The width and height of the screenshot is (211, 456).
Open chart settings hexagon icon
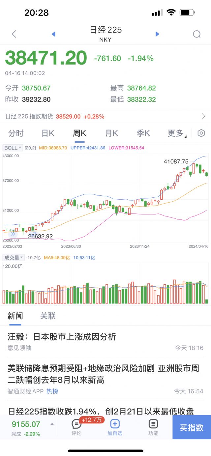coord(201,133)
